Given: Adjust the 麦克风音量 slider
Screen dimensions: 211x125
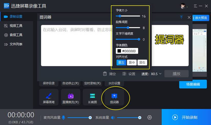Looking at the screenshot, I should pyautogui.click(x=79, y=118).
